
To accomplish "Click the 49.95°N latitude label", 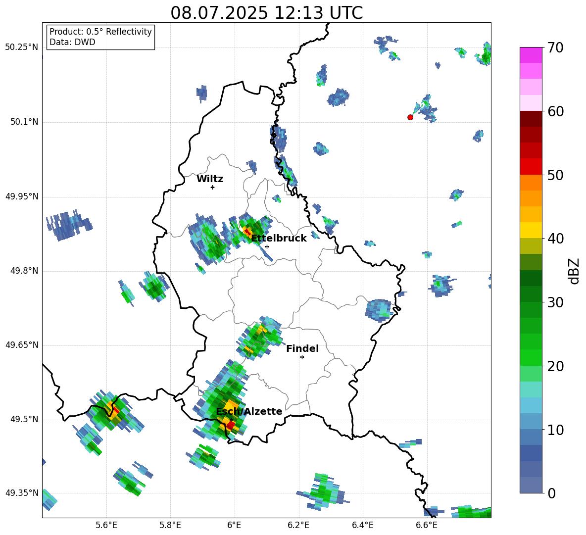I will tap(22, 196).
